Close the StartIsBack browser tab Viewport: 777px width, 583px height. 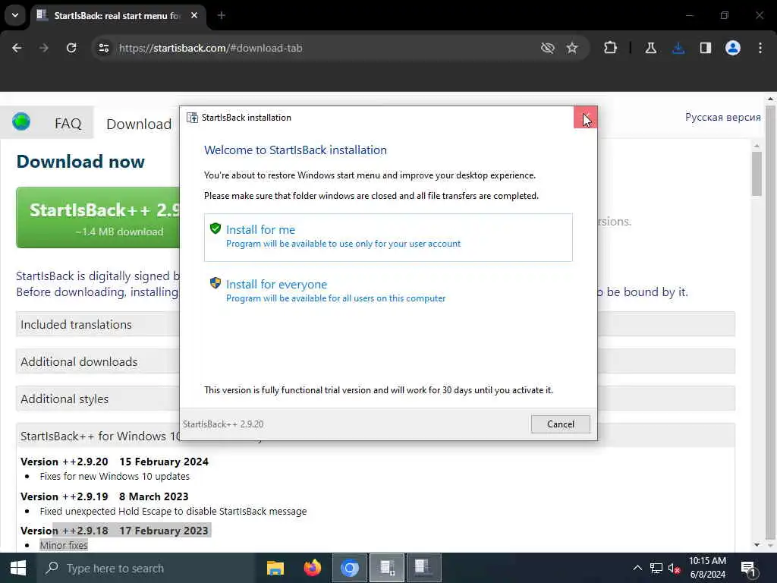click(x=194, y=15)
